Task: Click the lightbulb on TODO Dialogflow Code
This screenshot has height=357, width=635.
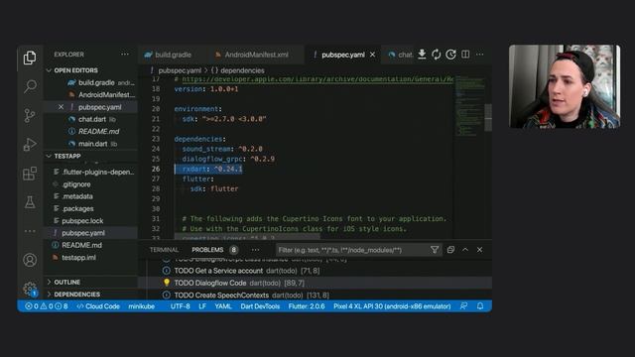Action: (x=167, y=283)
